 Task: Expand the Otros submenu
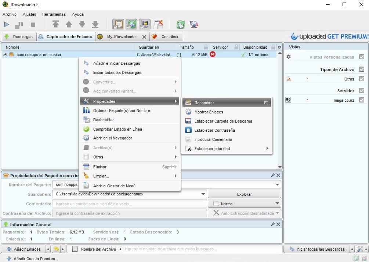tap(130, 157)
